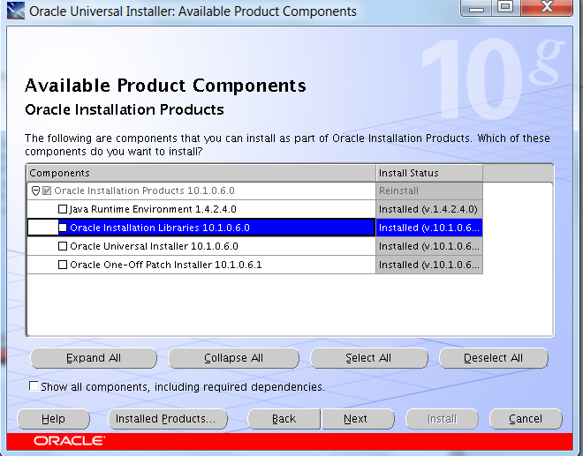Image resolution: width=583 pixels, height=456 pixels.
Task: Click the status cell for Oracle Installation Libraries
Action: 429,228
